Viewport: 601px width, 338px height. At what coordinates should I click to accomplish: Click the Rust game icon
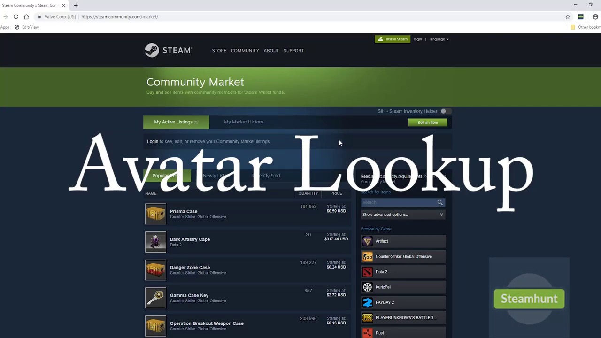[367, 333]
